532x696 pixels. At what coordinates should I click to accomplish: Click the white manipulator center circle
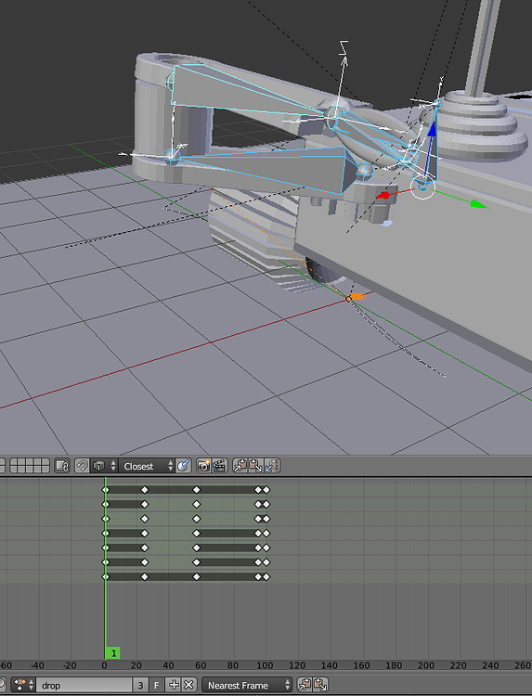click(422, 187)
